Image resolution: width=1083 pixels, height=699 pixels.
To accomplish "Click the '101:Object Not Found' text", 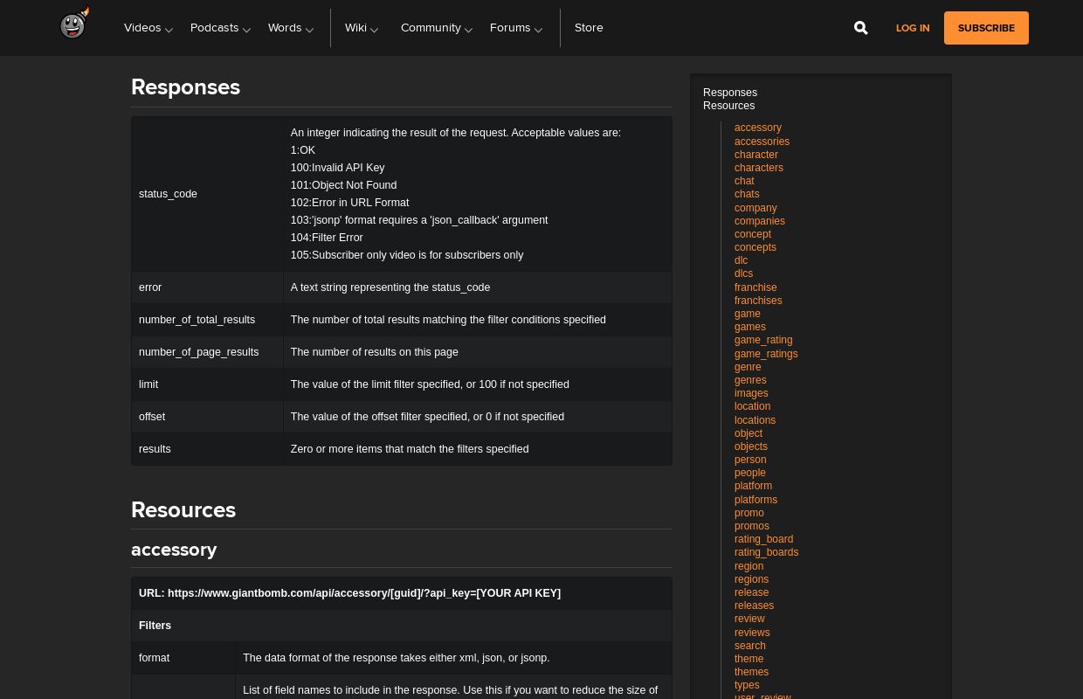I will [343, 185].
